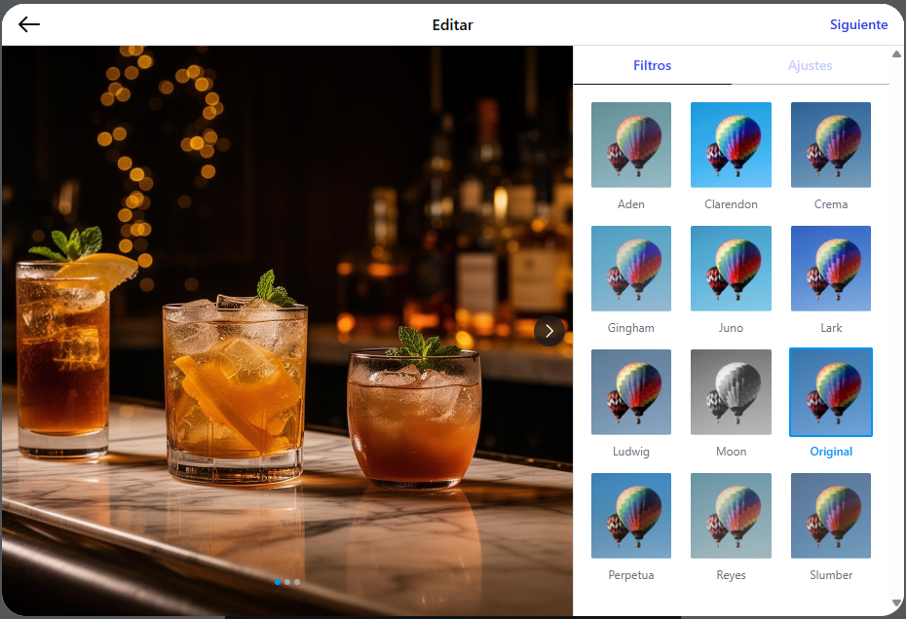This screenshot has height=619, width=906.
Task: Apply the Ludwig filter
Action: tap(630, 391)
